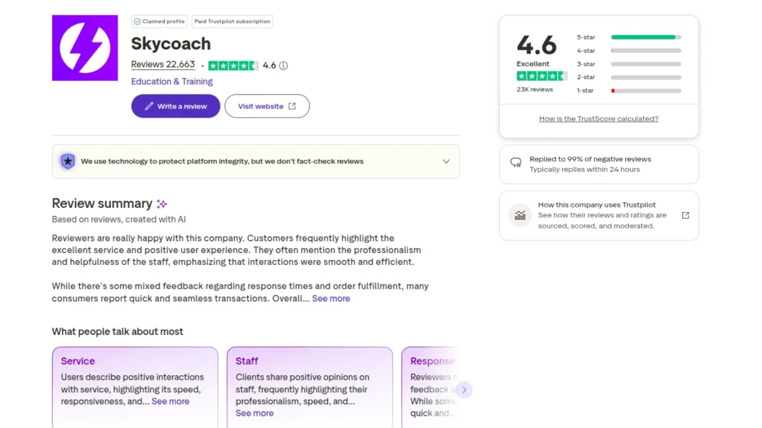
Task: Click 'Based on reviews, created with AI' text
Action: [x=118, y=219]
